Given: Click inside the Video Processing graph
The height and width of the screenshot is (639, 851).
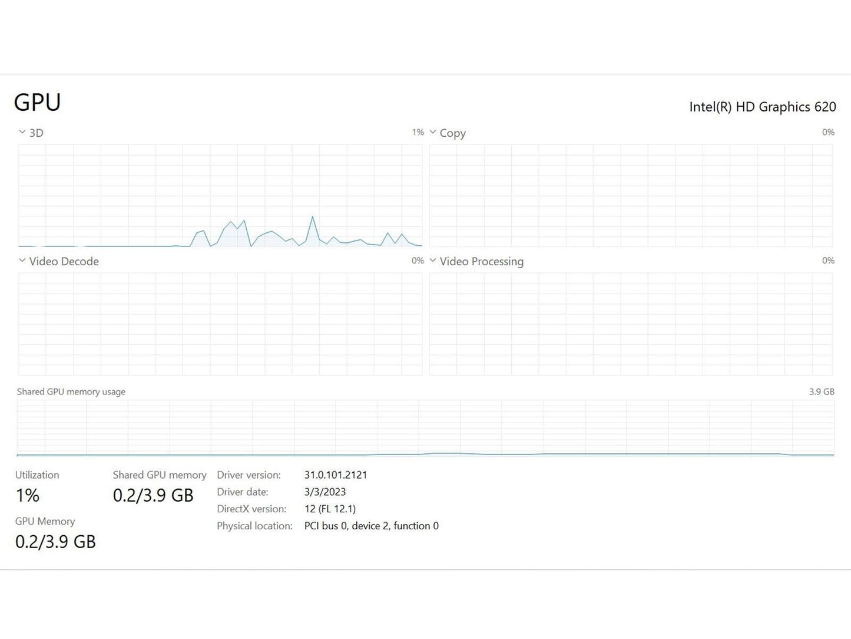Looking at the screenshot, I should 631,324.
